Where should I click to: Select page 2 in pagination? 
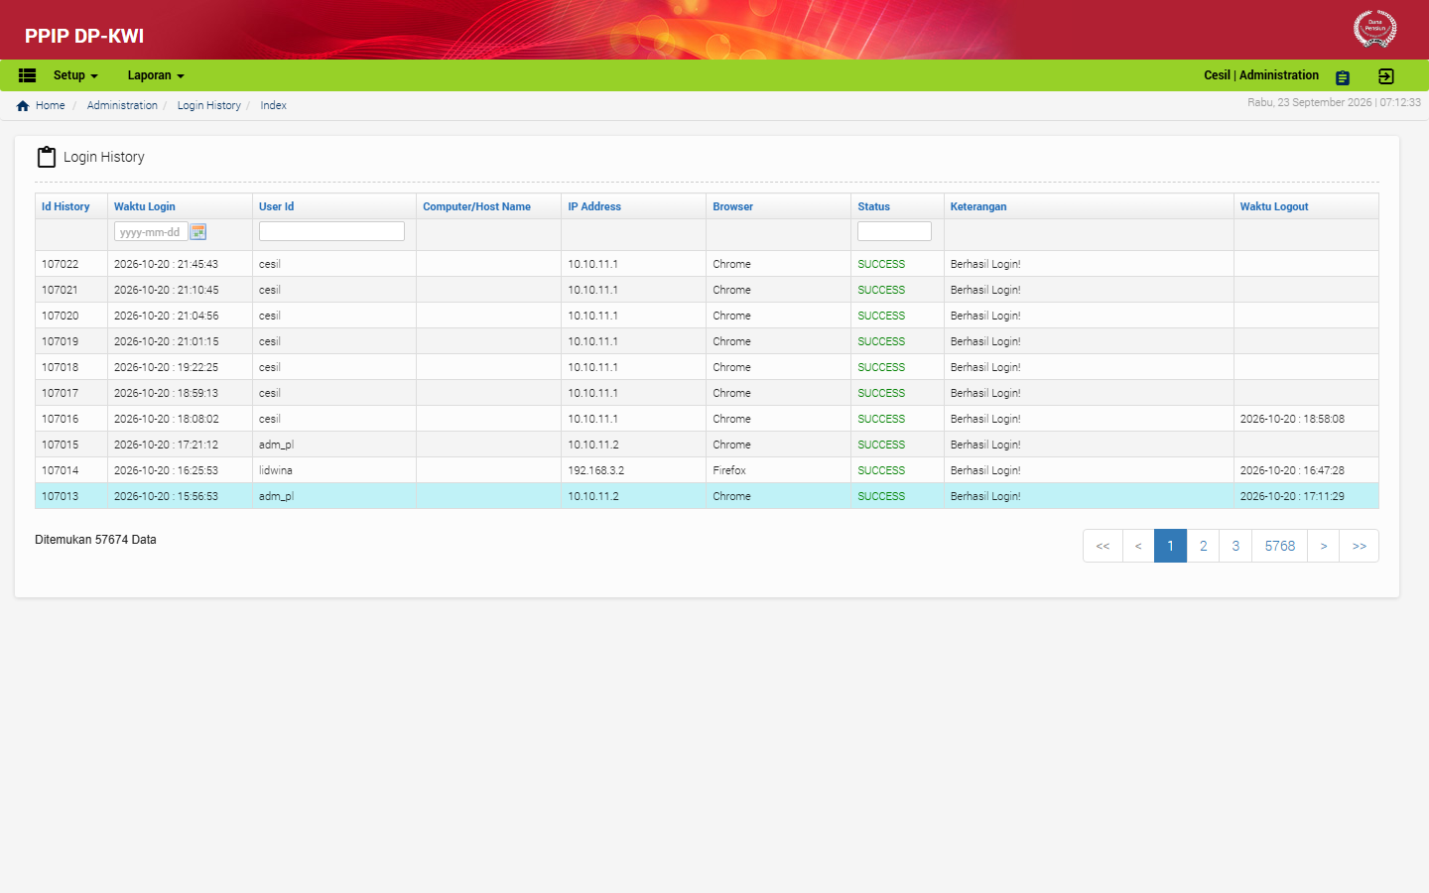[1204, 546]
